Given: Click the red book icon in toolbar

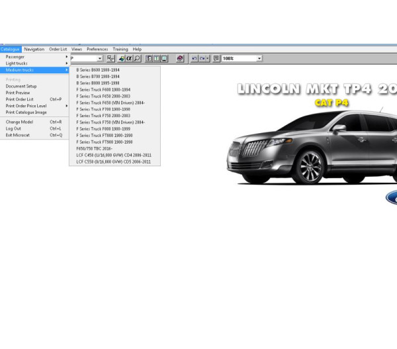Looking at the screenshot, I should pos(180,58).
